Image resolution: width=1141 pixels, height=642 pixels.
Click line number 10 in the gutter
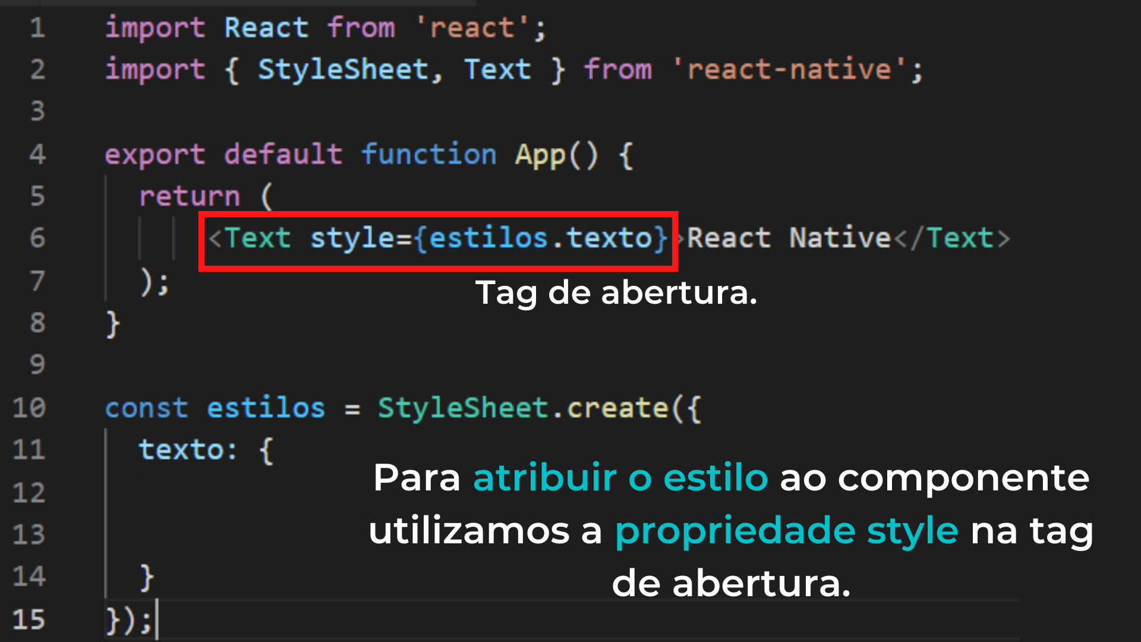[29, 408]
